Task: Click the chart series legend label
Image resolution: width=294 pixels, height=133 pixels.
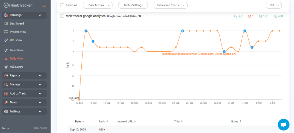Action: tap(199, 54)
